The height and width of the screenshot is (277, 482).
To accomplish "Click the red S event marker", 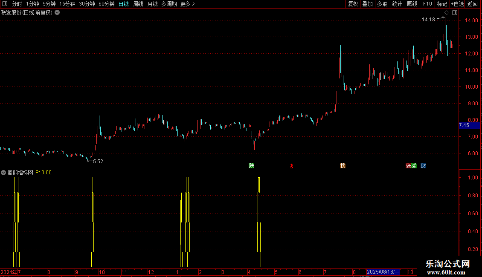I will (x=292, y=166).
